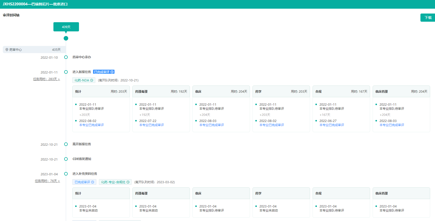Click the 439天 total duration bubble
This screenshot has height=221, width=435.
[x=66, y=27]
